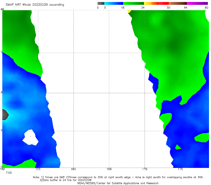Screen dimensions: 211x185
Task: Select the brown segment of the color bar
Action: [x=178, y=3]
